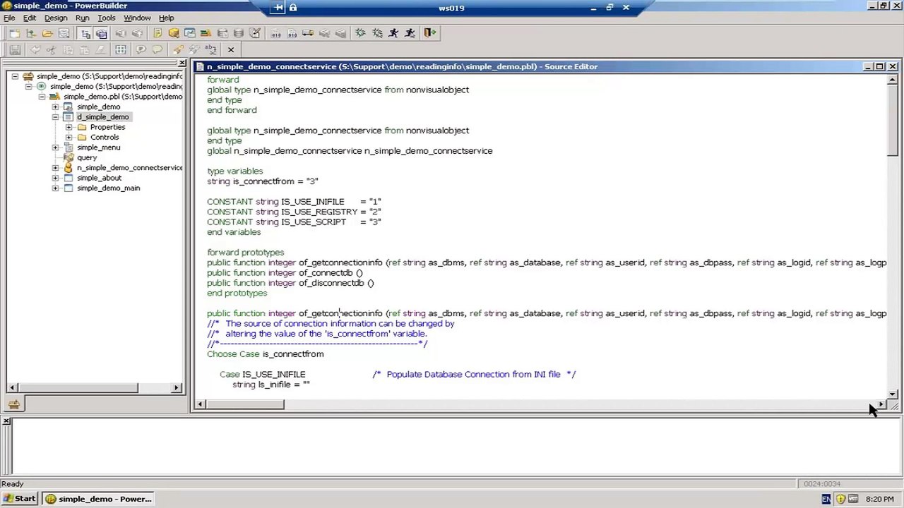The width and height of the screenshot is (904, 508).
Task: Click the horizontal scrollbar thumb in Source Editor
Action: coord(244,404)
